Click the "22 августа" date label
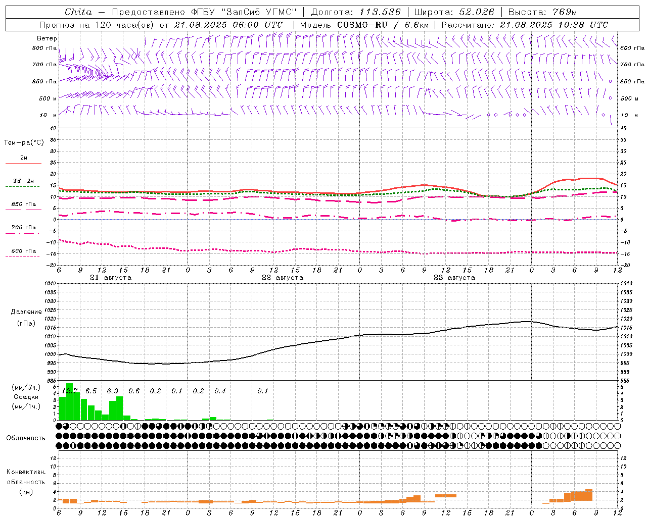 coord(283,278)
